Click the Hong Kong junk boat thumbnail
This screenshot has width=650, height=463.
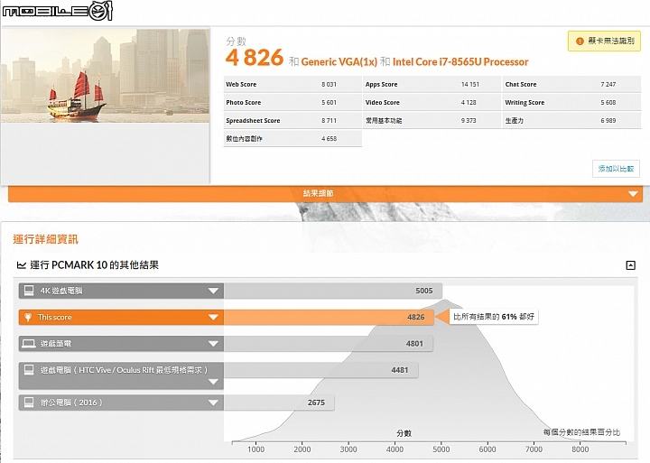point(106,76)
